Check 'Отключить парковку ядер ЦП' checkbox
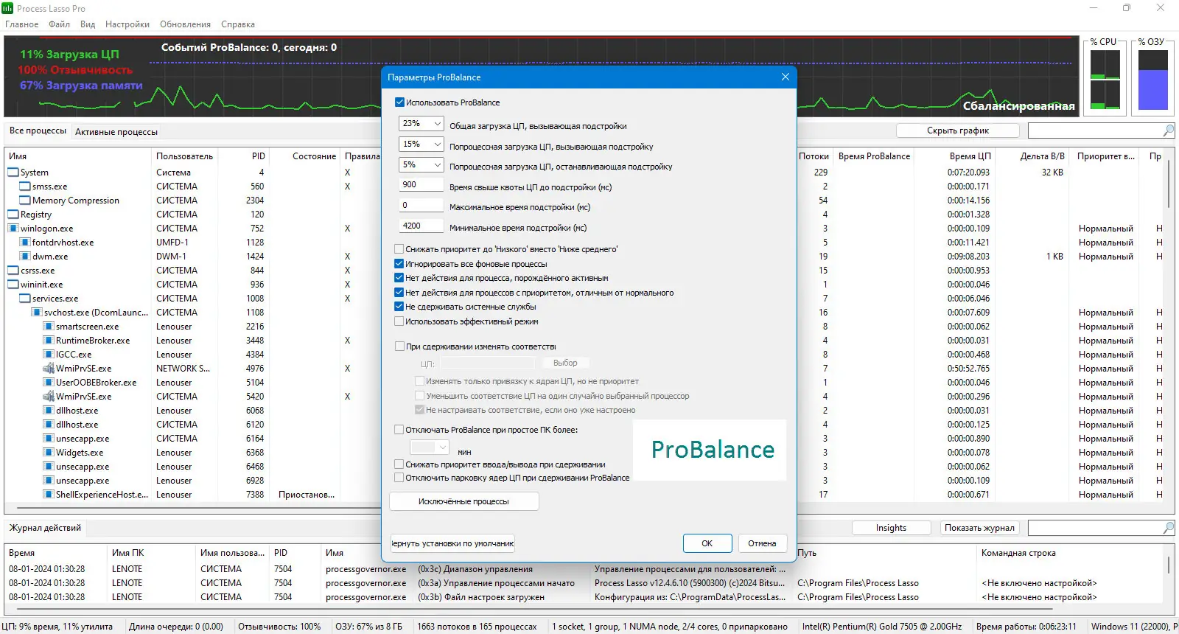Viewport: 1179px width, 634px height. click(x=399, y=478)
